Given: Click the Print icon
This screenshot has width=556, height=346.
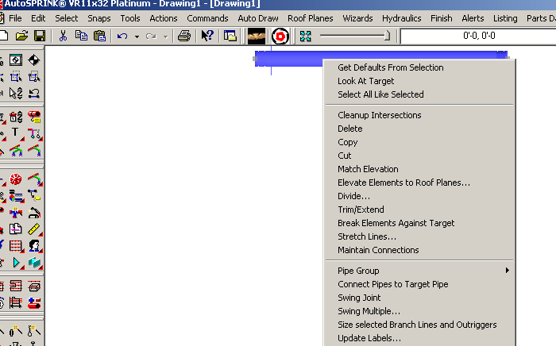Looking at the screenshot, I should (x=184, y=35).
